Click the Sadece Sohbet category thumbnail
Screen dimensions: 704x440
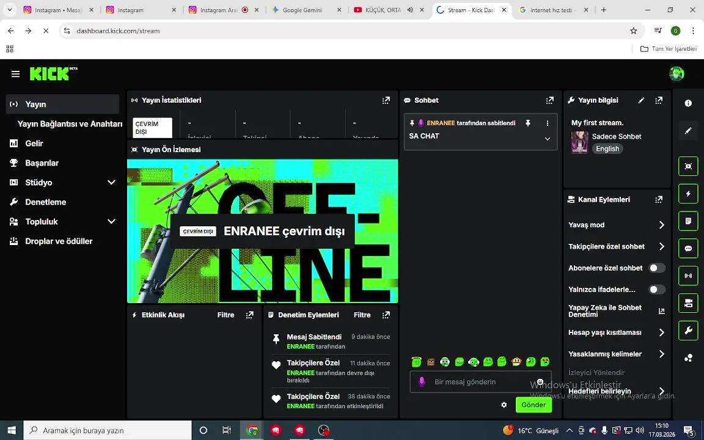(579, 142)
